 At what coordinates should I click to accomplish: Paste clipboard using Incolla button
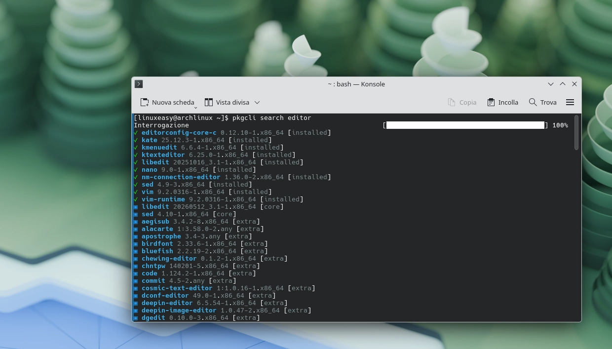[502, 102]
